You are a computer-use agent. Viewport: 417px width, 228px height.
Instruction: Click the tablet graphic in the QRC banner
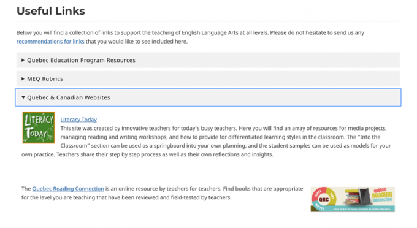point(364,197)
